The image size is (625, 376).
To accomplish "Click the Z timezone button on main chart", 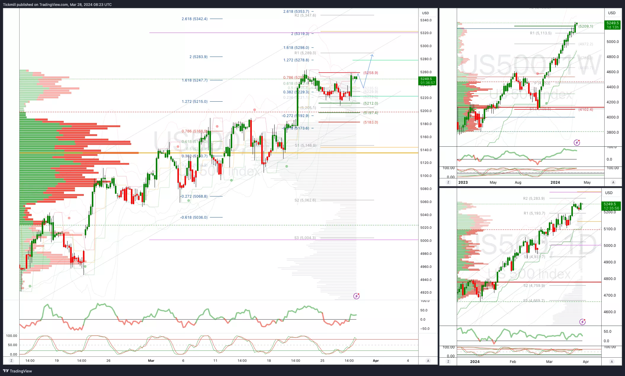I will coord(11,361).
